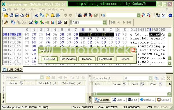Screen dimensions: 174x110
Task: Close the Replace dialog with red X
Action: pyautogui.click(x=133, y=50)
